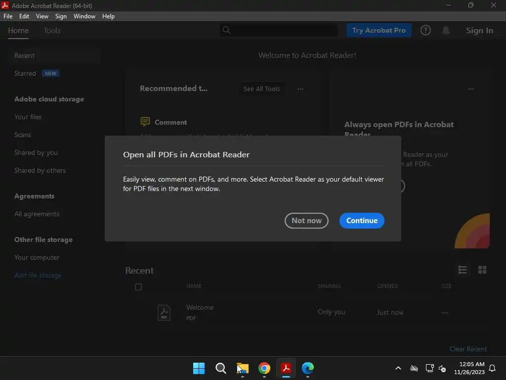Open the notifications bell icon
The width and height of the screenshot is (506, 380).
coord(446,30)
